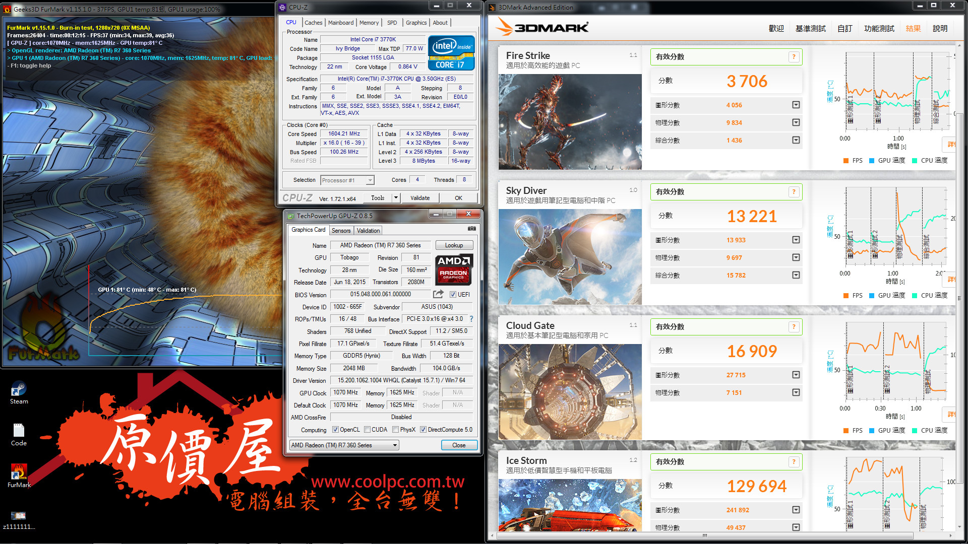Click the Intel Core i7 logo in CPU-Z
Viewport: 968px width, 544px height.
pos(451,52)
